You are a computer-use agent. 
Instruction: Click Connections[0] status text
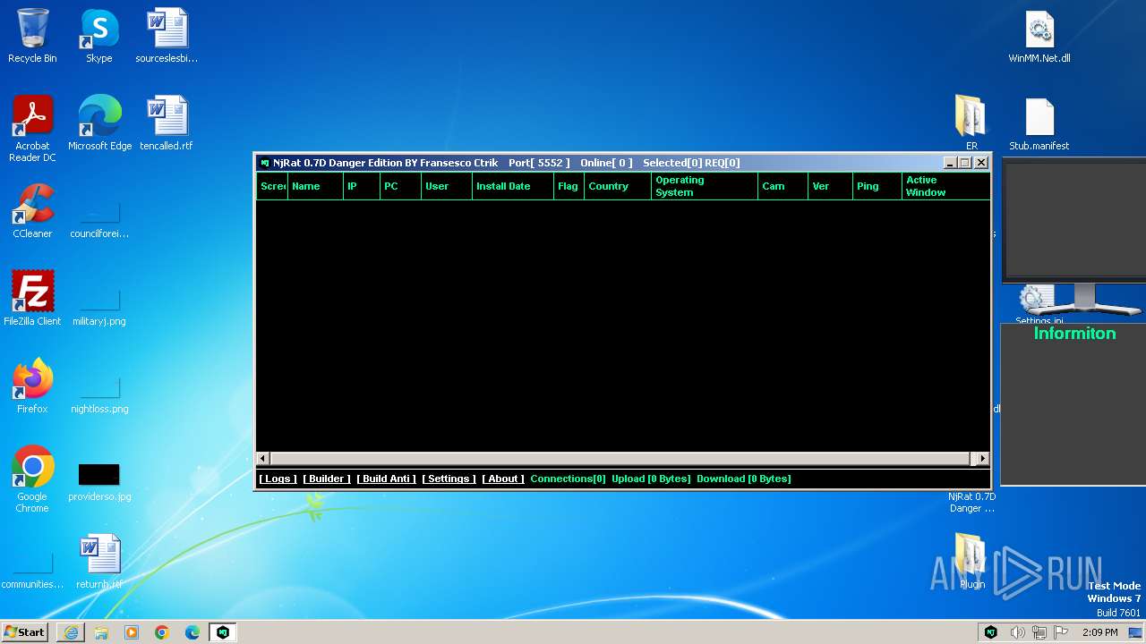tap(568, 479)
